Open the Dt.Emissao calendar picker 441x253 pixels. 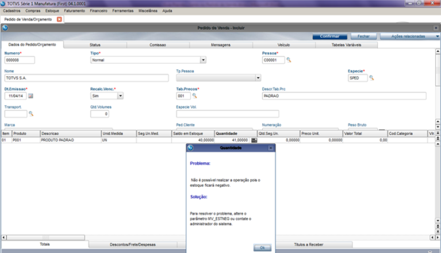tap(30, 96)
